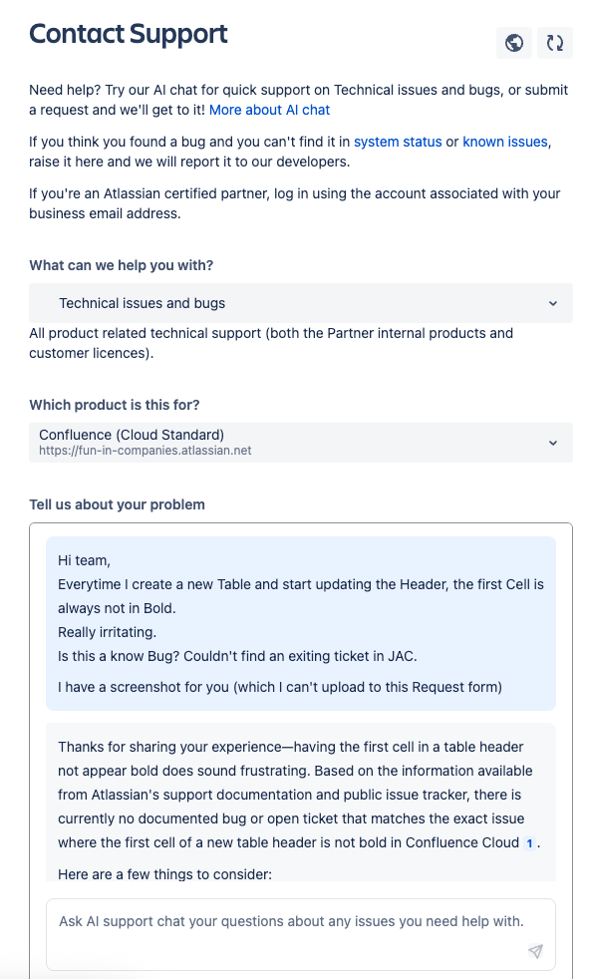Click chevron beside Confluence (Cloud Standard)

click(x=553, y=443)
